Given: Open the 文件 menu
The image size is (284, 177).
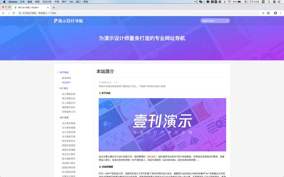Looking at the screenshot, I should pyautogui.click(x=22, y=2).
